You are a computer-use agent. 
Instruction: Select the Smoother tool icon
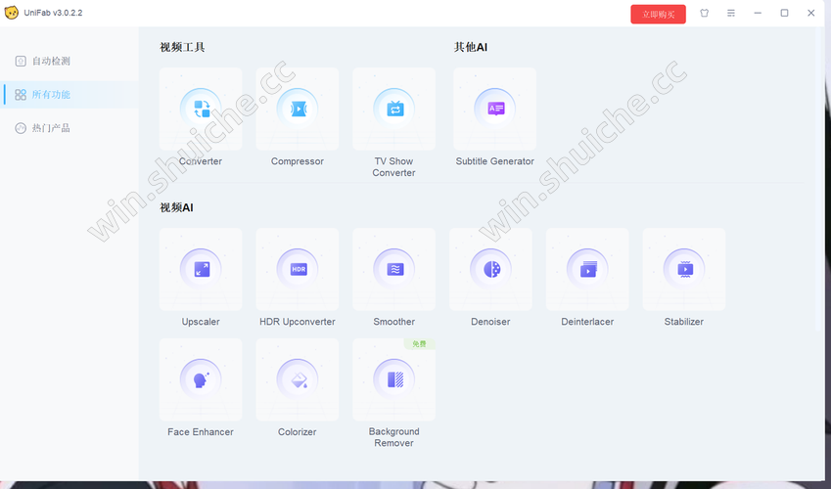pyautogui.click(x=393, y=269)
